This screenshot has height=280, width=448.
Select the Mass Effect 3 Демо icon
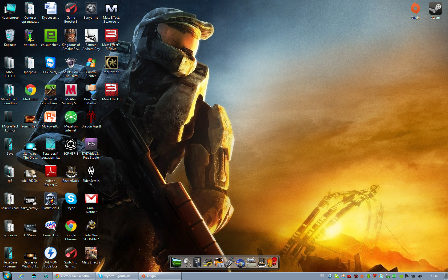[111, 39]
